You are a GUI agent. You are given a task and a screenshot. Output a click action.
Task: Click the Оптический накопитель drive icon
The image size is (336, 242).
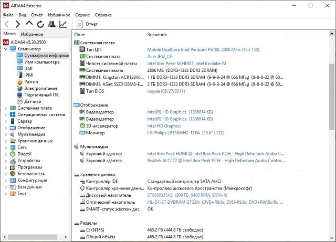(82, 202)
